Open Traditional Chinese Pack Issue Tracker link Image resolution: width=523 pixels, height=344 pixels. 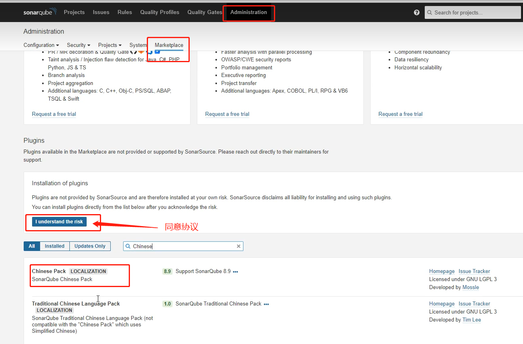[x=474, y=304]
